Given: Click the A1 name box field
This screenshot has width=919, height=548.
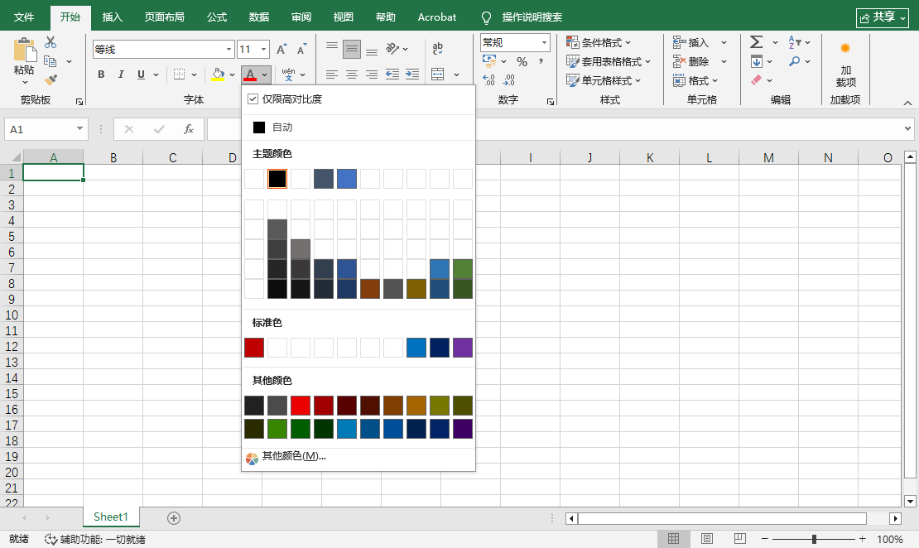Looking at the screenshot, I should 39,129.
